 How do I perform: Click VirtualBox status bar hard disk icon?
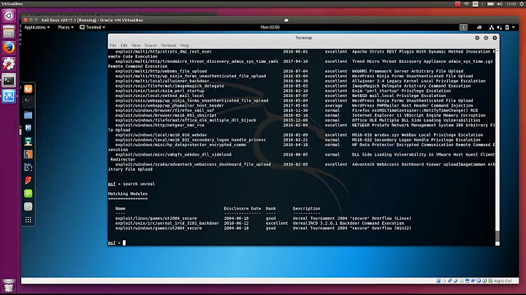438,280
